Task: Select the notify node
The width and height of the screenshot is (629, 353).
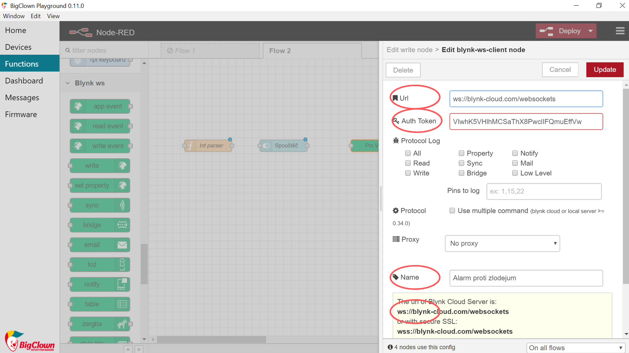Action: pos(100,284)
